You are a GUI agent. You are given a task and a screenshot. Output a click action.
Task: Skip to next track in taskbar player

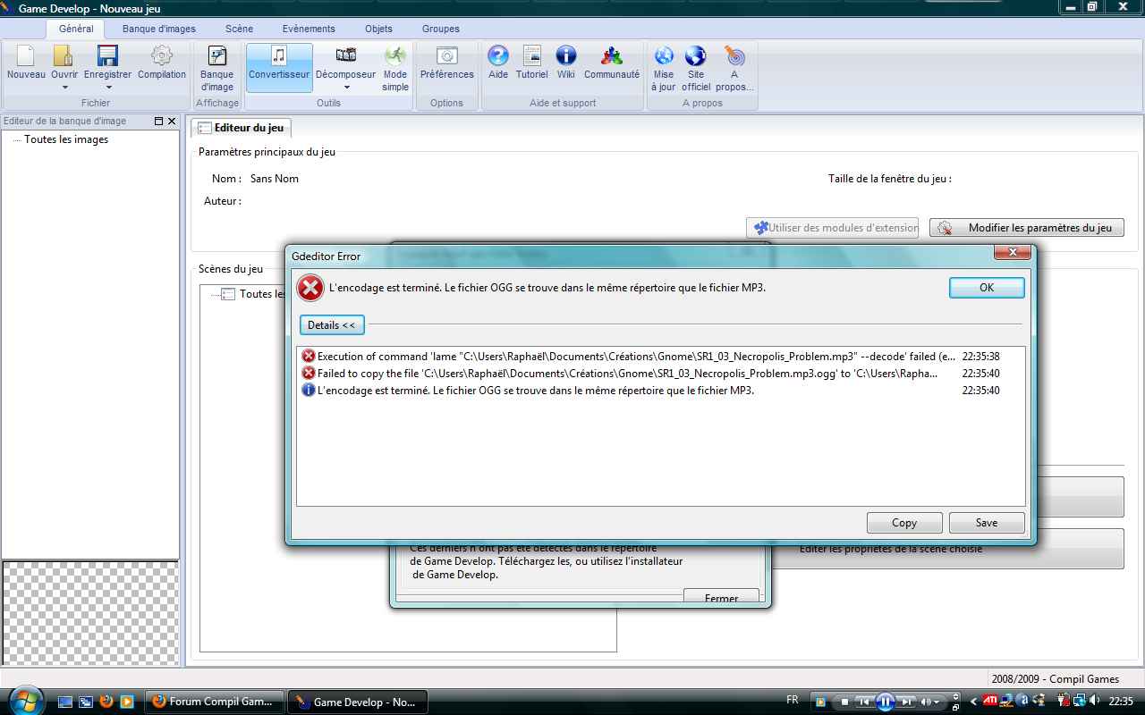point(906,702)
